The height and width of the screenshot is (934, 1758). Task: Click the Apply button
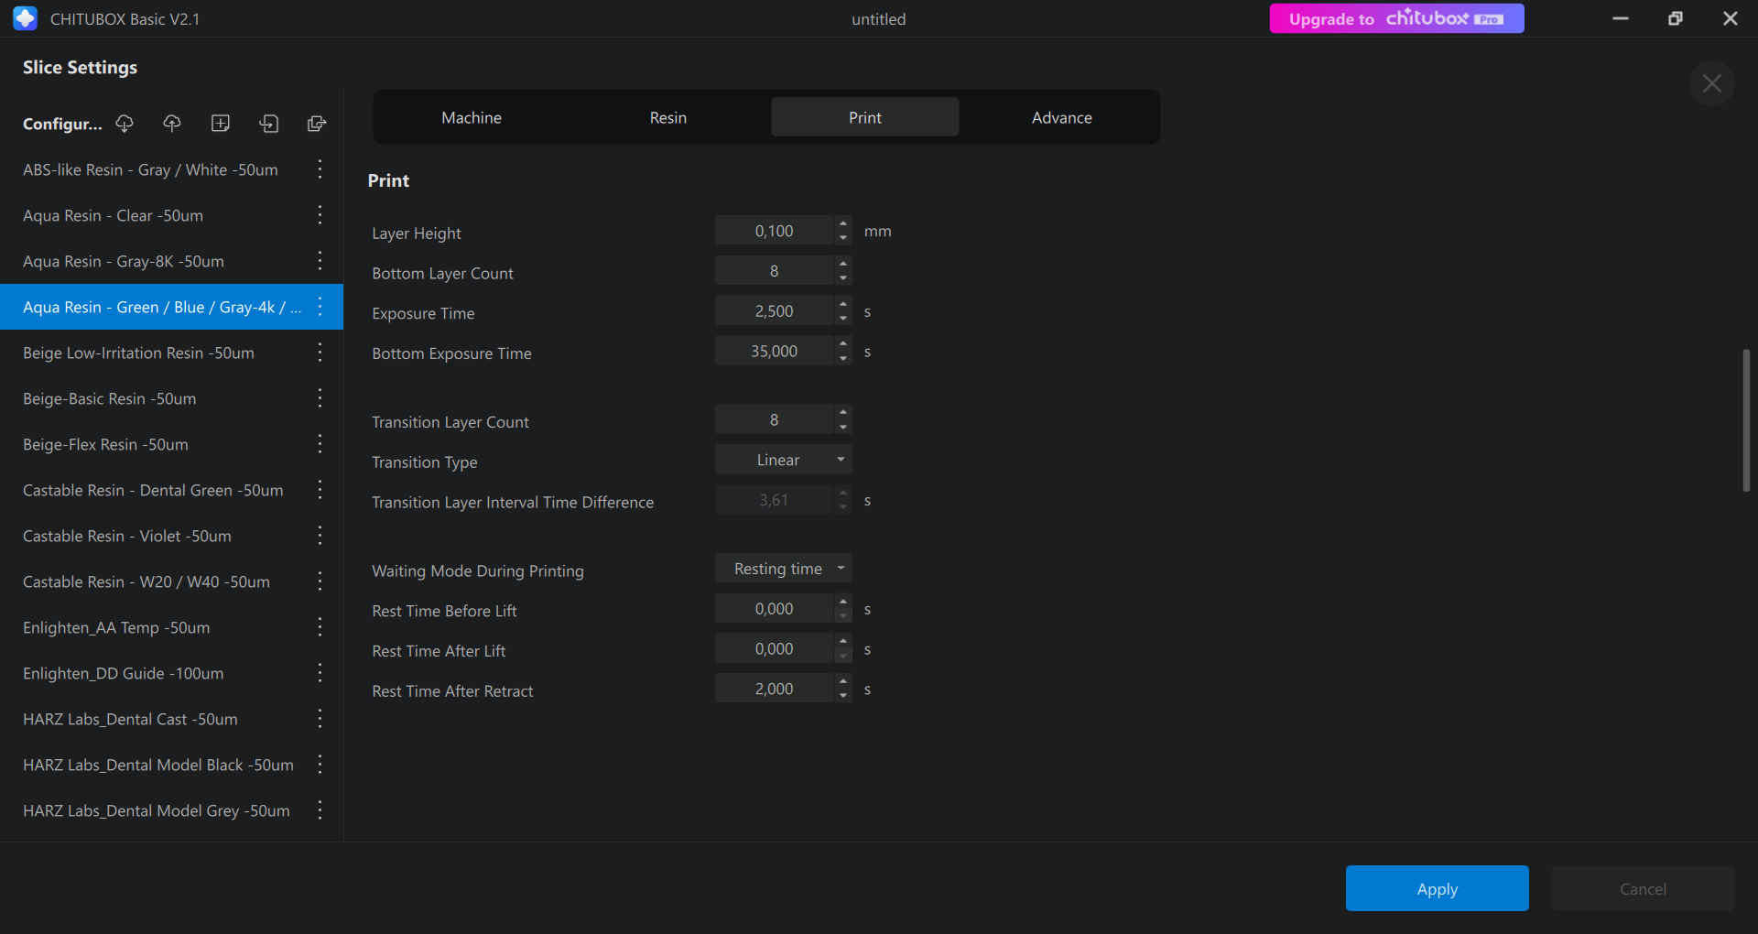[1437, 888]
